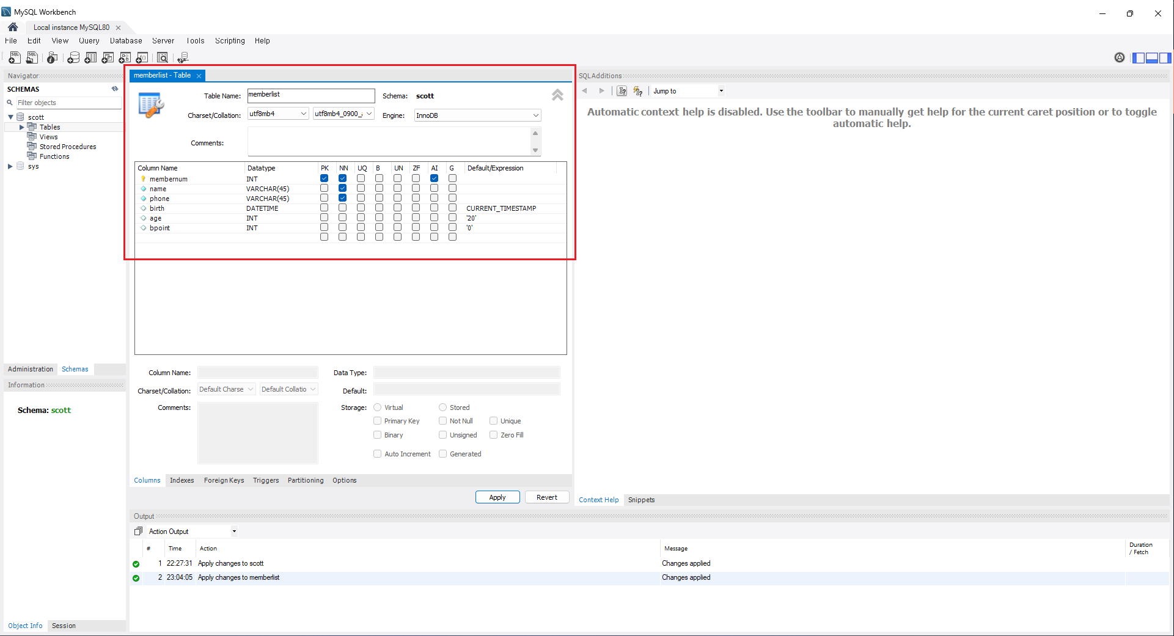Open the Default Charset dropdown for column

click(x=226, y=389)
